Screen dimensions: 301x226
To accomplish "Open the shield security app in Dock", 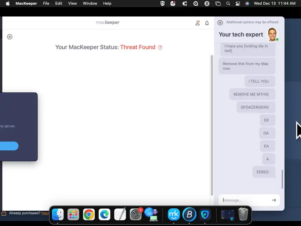I will coord(205,214).
